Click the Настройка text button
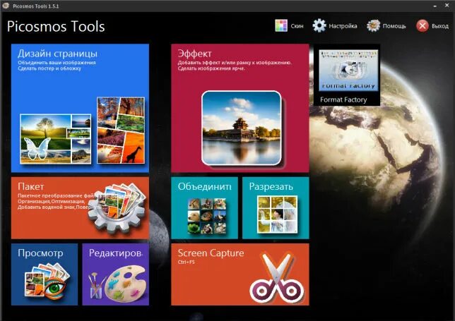The width and height of the screenshot is (455, 321). point(343,26)
